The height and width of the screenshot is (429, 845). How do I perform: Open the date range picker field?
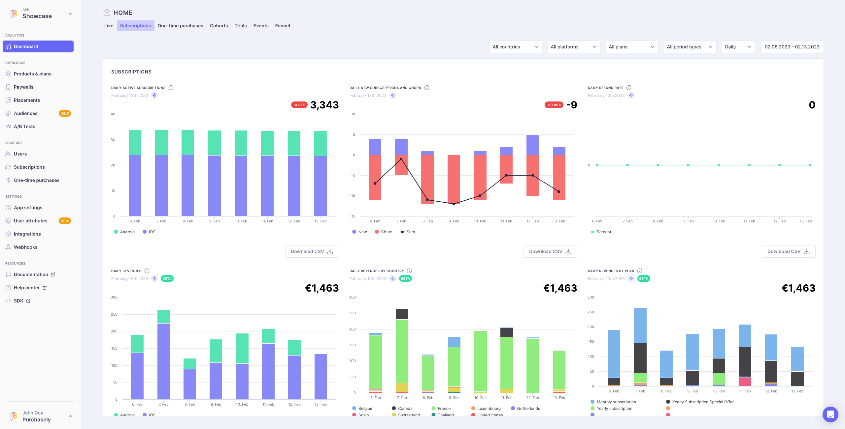(x=792, y=46)
